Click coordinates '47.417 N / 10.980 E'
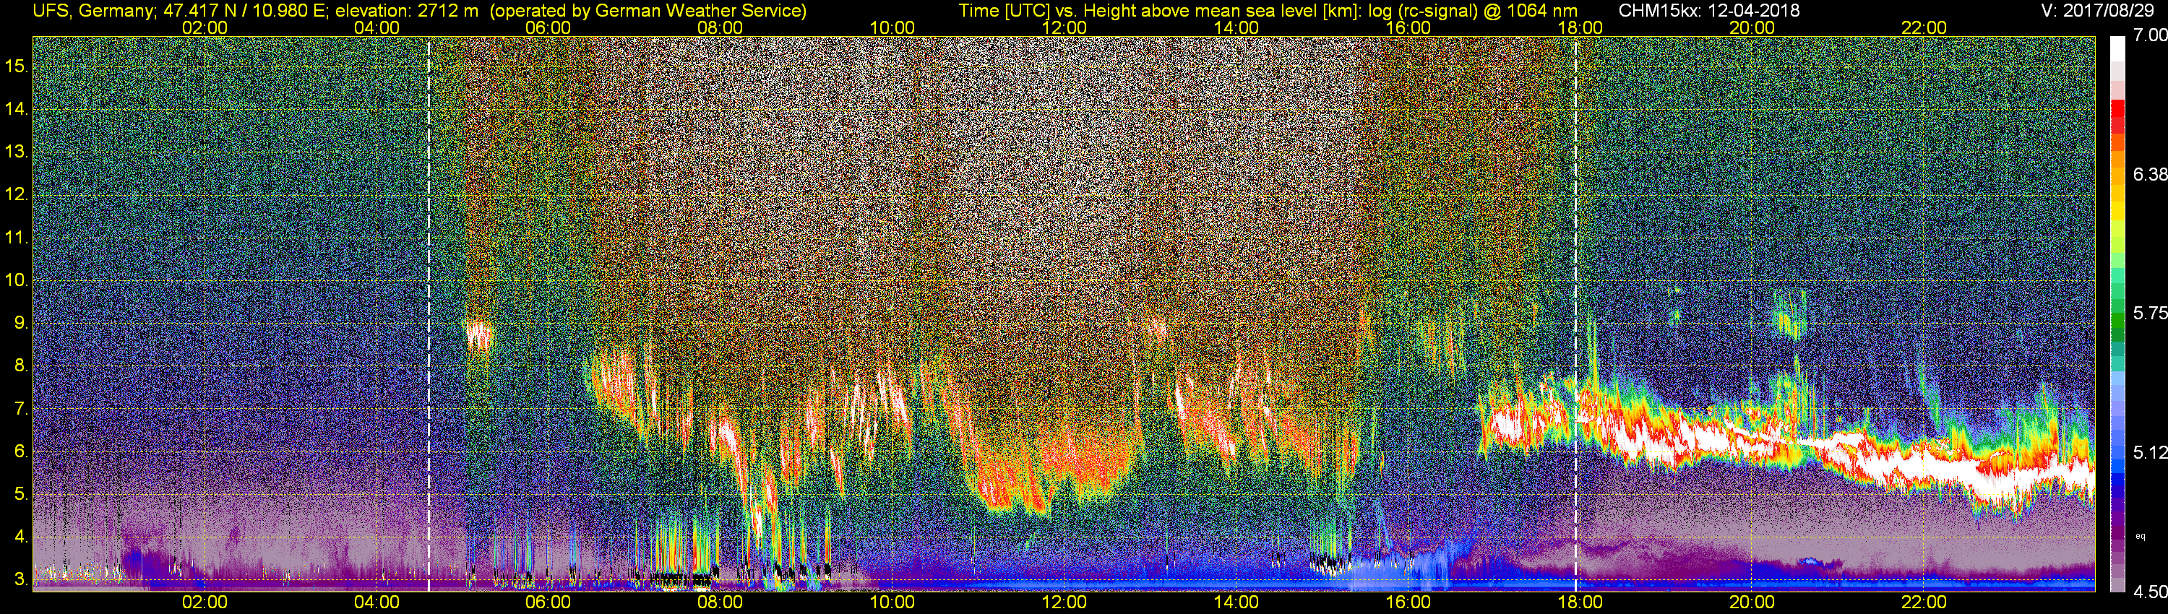Viewport: 2168px width, 614px height. click(x=244, y=11)
